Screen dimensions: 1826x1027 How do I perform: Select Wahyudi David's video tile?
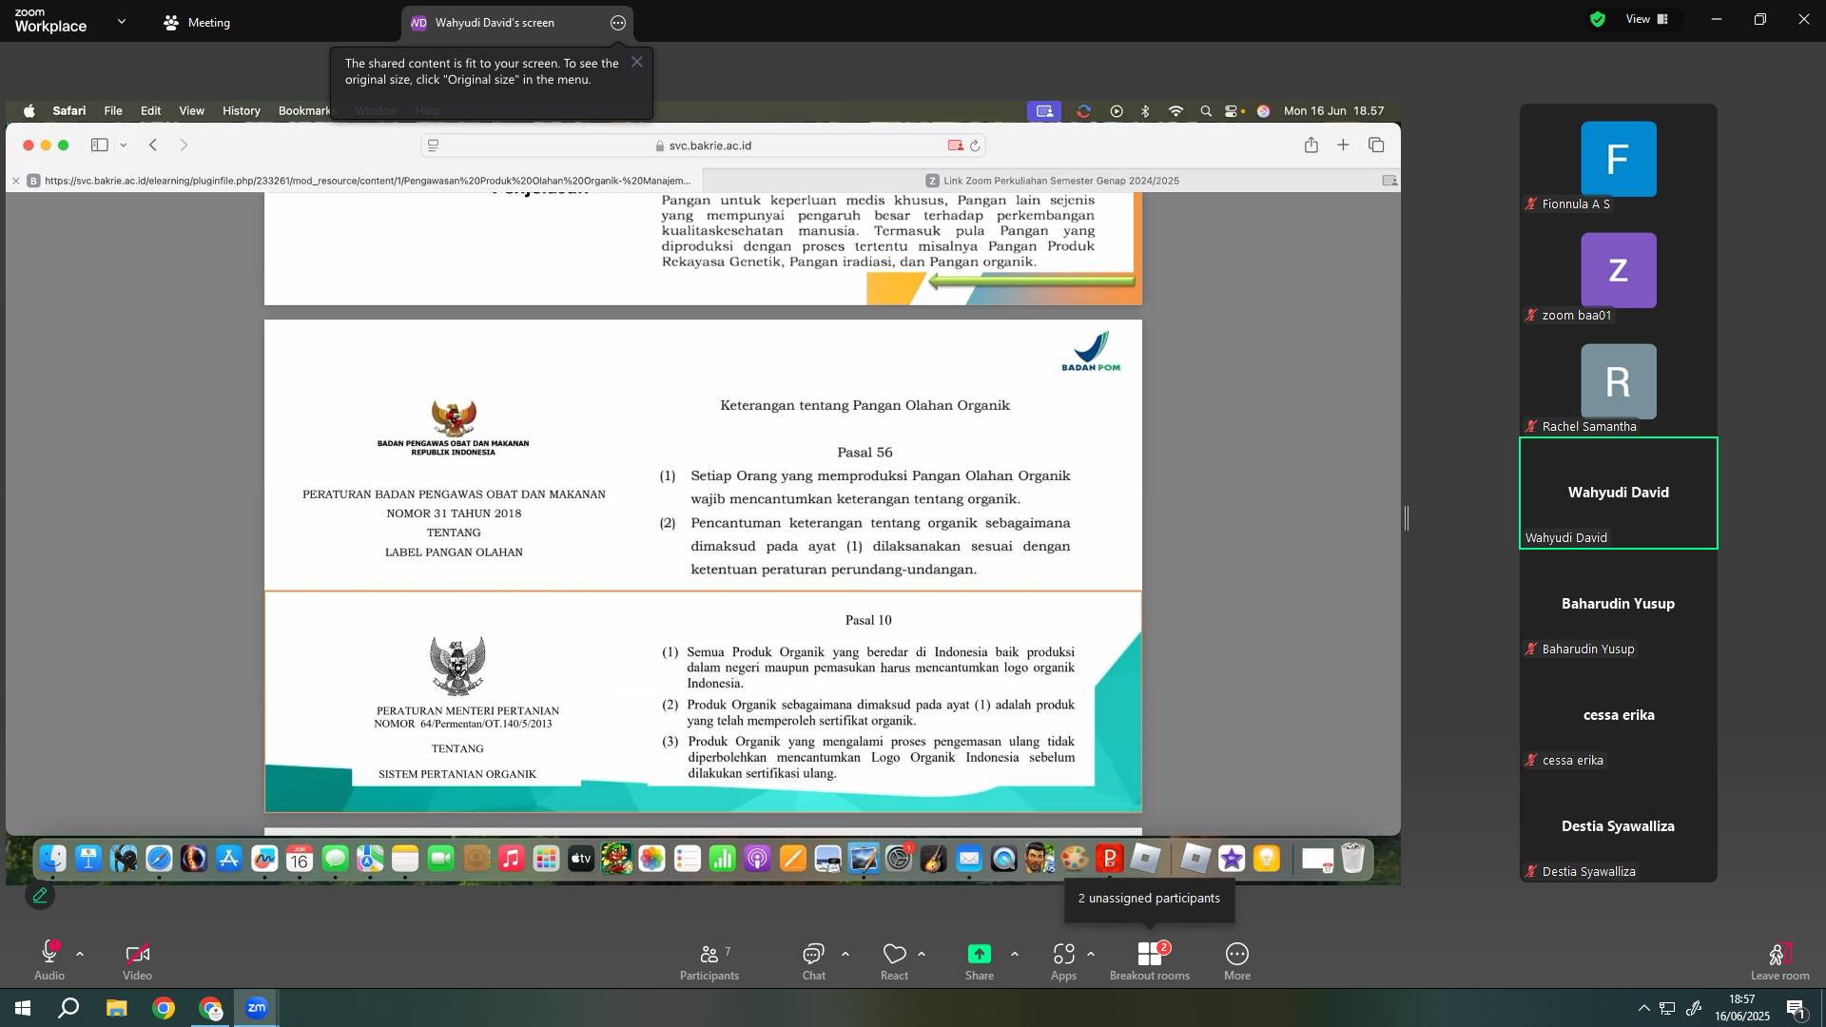[1618, 494]
